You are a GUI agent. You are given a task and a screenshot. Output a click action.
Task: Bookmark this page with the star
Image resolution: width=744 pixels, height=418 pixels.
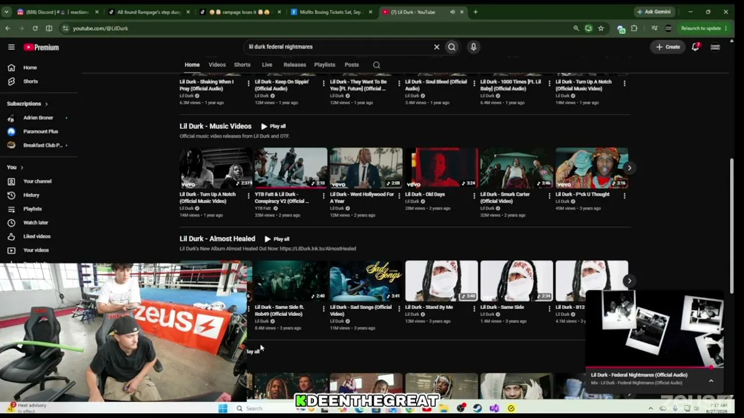tap(601, 28)
